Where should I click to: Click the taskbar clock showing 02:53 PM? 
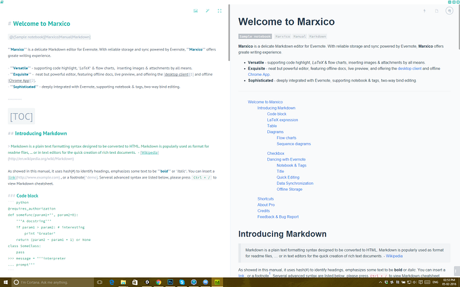[x=449, y=282]
